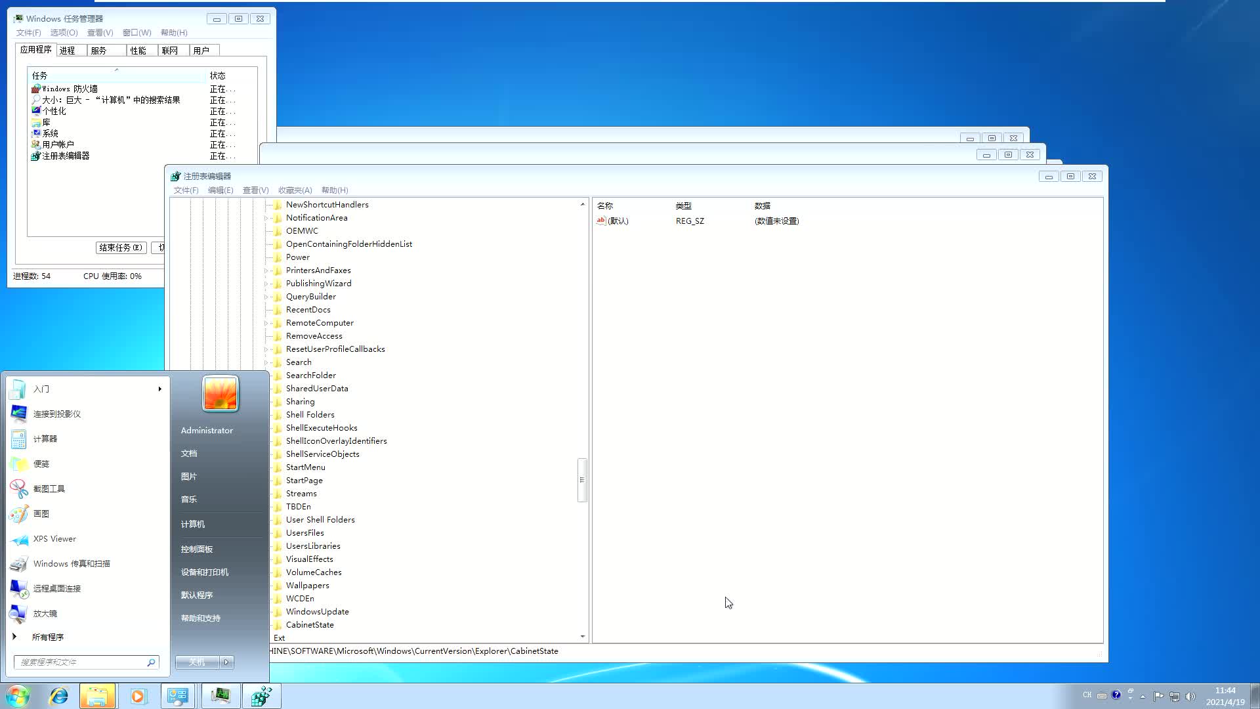
Task: Open 查看(V) menu in Registry Editor
Action: (256, 190)
